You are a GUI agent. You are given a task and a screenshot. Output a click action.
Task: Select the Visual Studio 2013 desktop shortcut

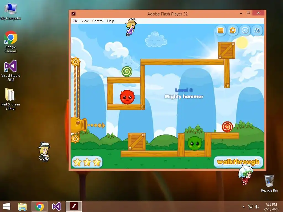point(11,71)
